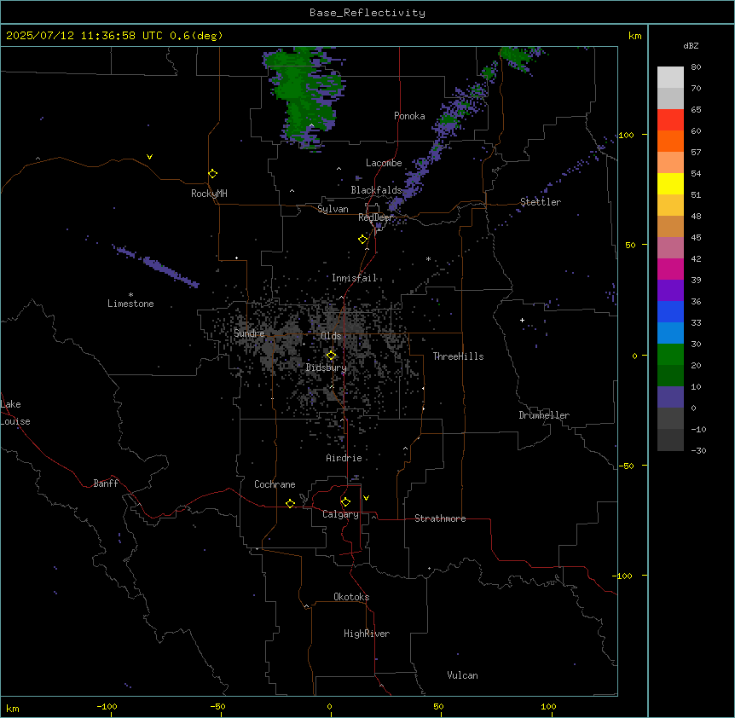Click the Okotoks city label
Image resolution: width=735 pixels, height=718 pixels.
(351, 597)
